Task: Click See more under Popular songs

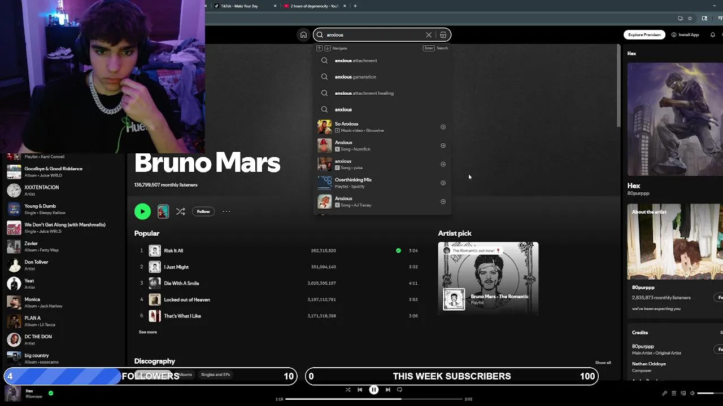Action: tap(148, 332)
